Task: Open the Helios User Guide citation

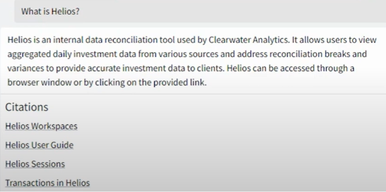Action: pyautogui.click(x=39, y=145)
